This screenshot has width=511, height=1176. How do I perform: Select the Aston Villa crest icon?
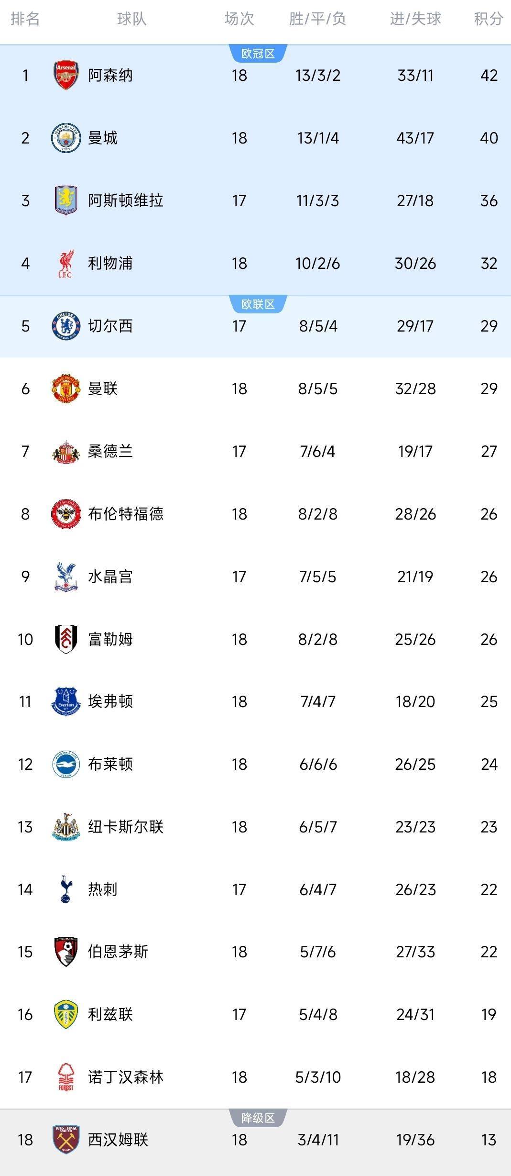(66, 200)
